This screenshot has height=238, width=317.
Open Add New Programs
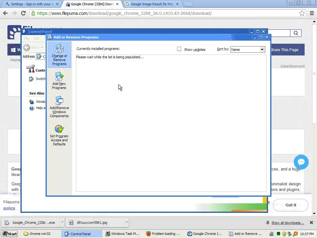59,81
